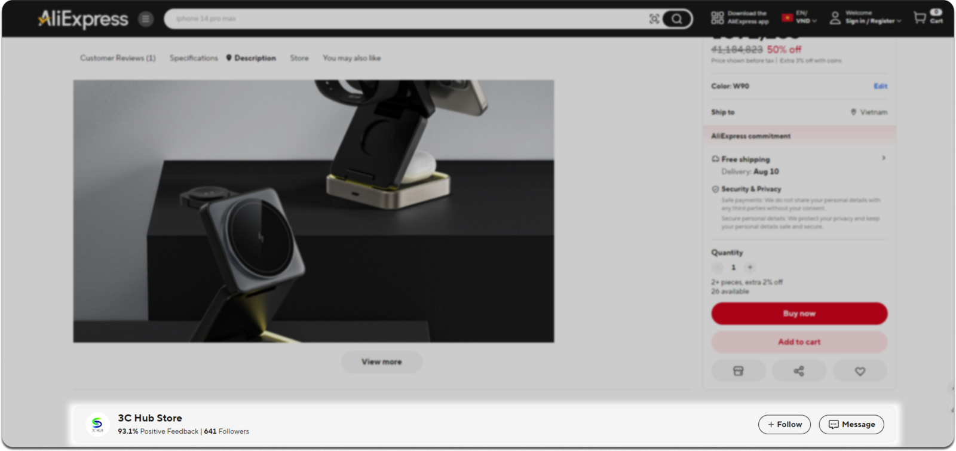Click the AliExpress logo
The image size is (956, 451).
83,19
